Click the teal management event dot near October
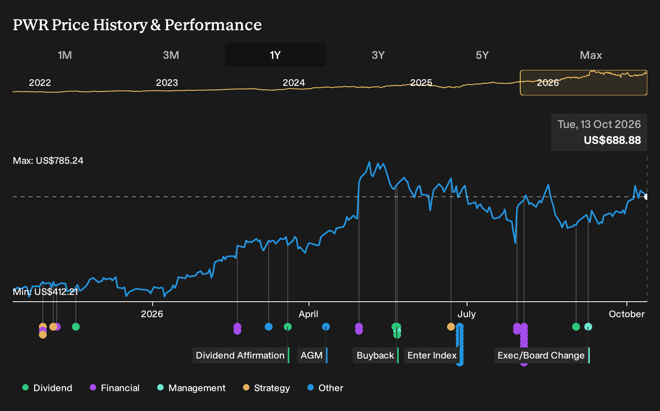The width and height of the screenshot is (660, 411). pos(588,327)
